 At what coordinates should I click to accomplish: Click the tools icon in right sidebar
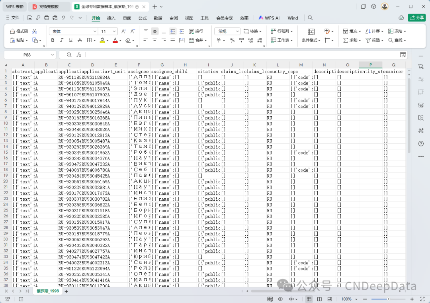421,131
